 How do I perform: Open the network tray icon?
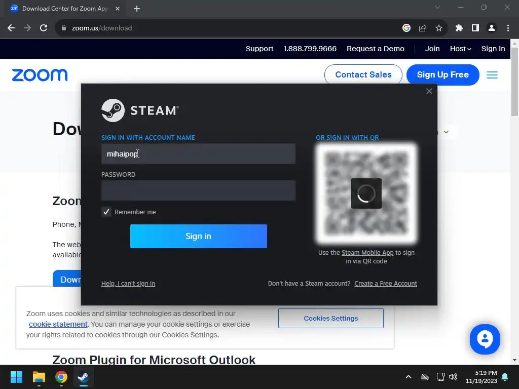(440, 377)
